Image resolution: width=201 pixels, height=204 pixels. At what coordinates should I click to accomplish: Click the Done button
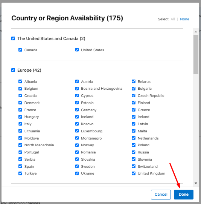184,194
